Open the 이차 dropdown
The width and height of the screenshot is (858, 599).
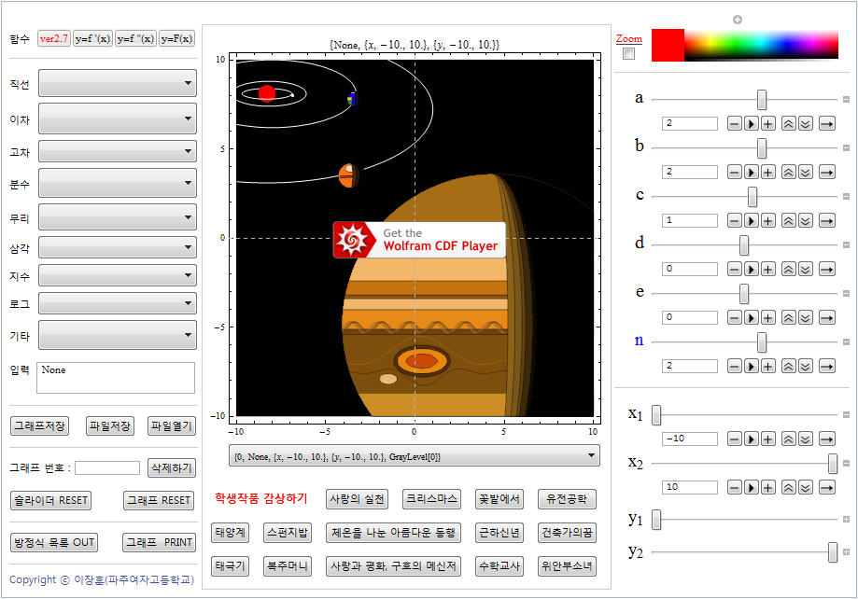(117, 118)
